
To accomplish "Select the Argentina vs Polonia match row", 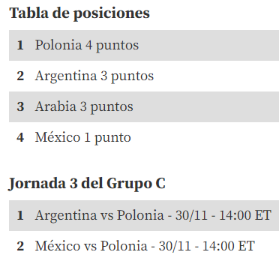I will pos(144,215).
